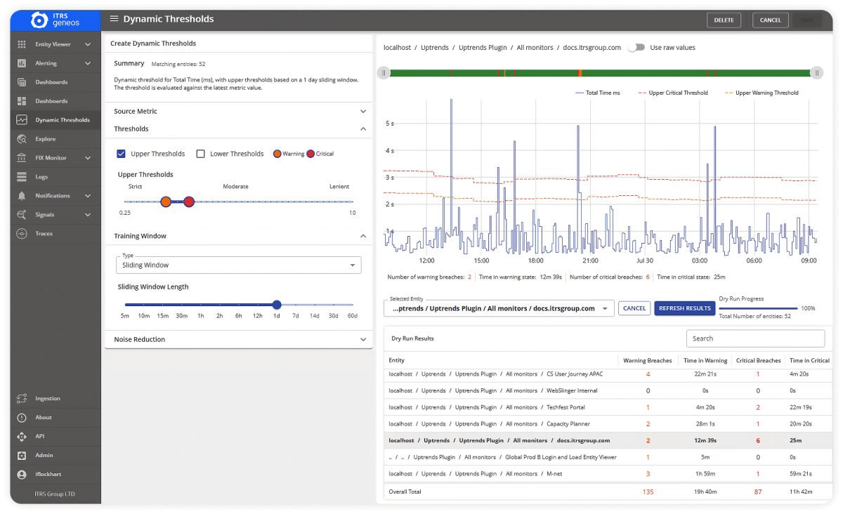Collapse the Thresholds section
Image resolution: width=843 pixels, height=514 pixels.
coord(363,128)
